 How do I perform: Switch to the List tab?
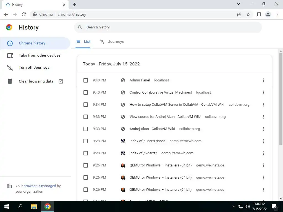pos(83,42)
